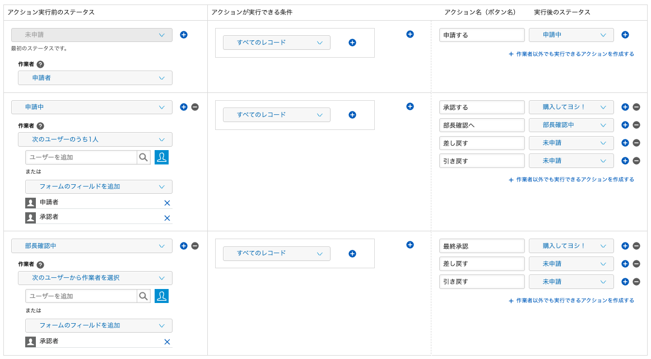Viewport: 651px width, 359px height.
Task: Click the 承認する action name field
Action: (x=482, y=107)
